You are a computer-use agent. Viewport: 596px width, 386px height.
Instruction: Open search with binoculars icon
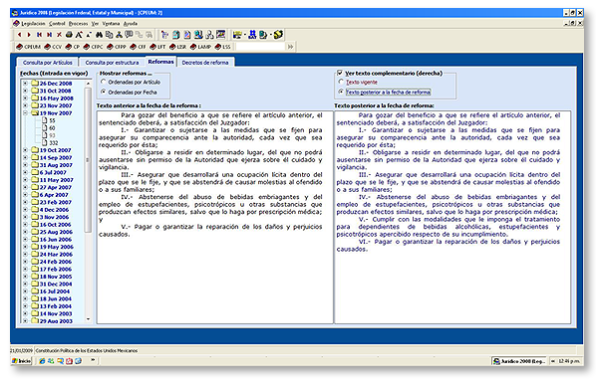pyautogui.click(x=100, y=35)
